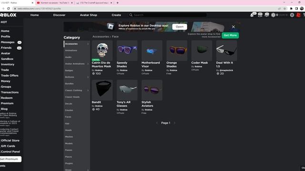Image resolution: width=305 pixels, height=171 pixels.
Task: Open Transactions in the left sidebar
Action: 10,93
